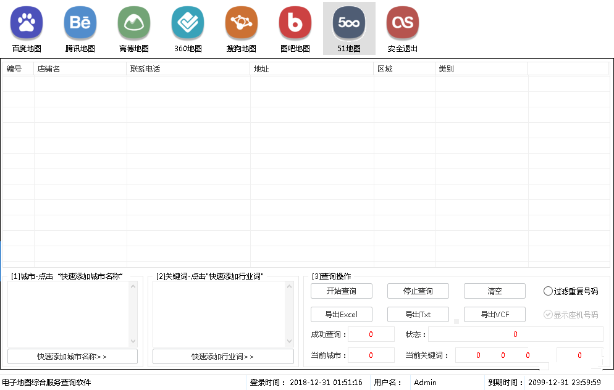This screenshot has height=390, width=614.
Task: Click inside the city list text box
Action: (x=69, y=313)
